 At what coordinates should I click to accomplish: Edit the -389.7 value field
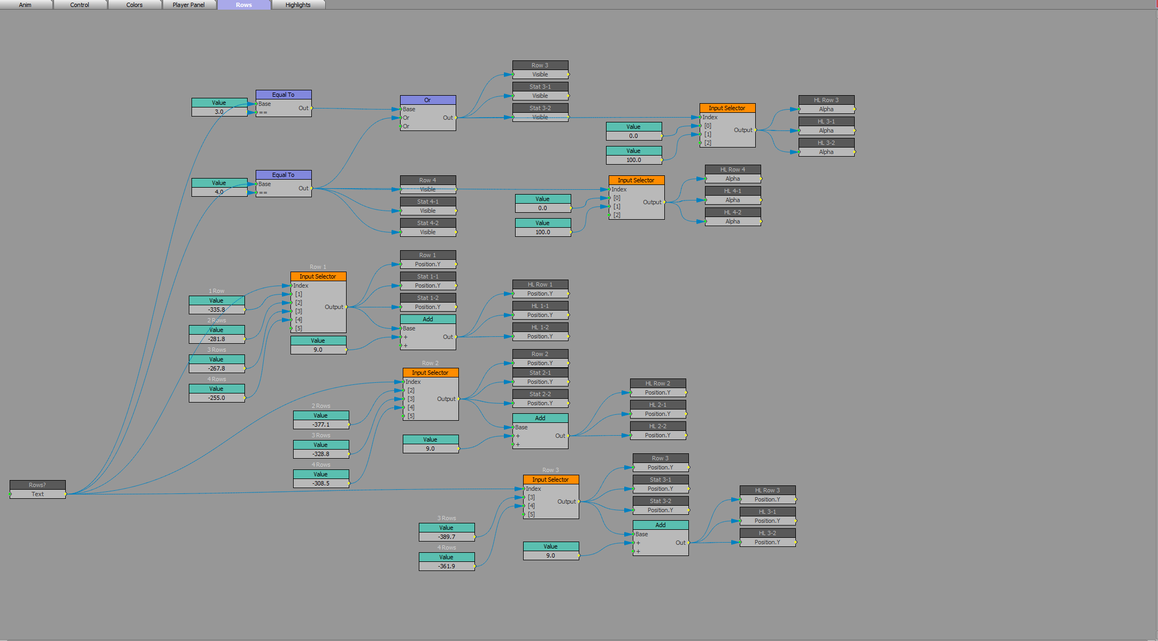[x=447, y=537]
